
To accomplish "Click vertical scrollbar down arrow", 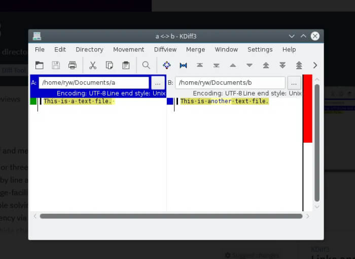I will [317, 207].
